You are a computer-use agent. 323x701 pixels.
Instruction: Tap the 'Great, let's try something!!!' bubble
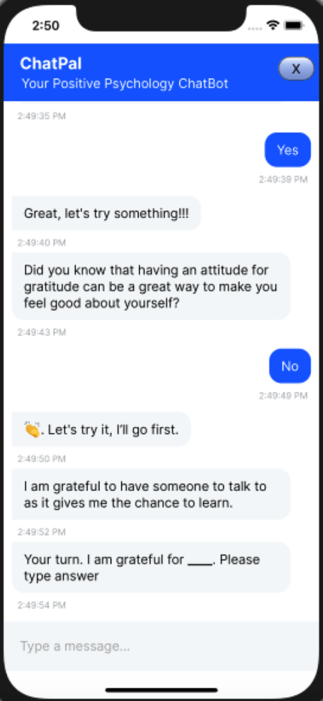(x=106, y=213)
